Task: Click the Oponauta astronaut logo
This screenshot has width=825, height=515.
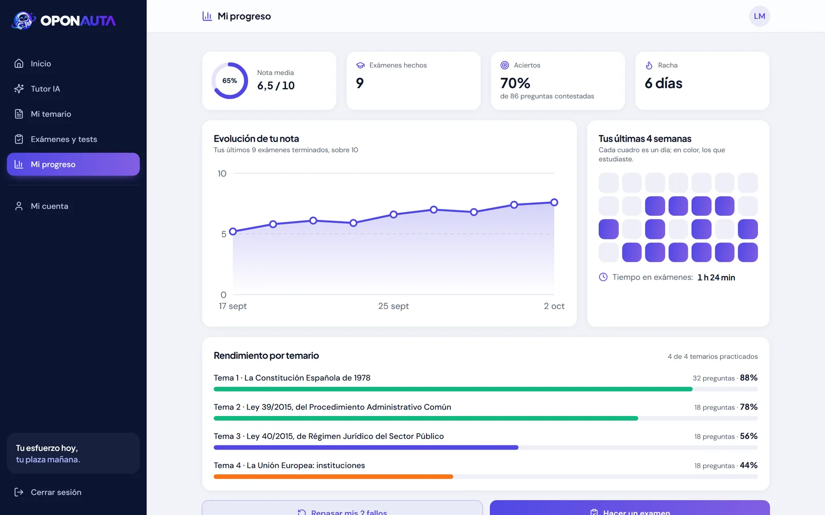Action: [x=23, y=21]
